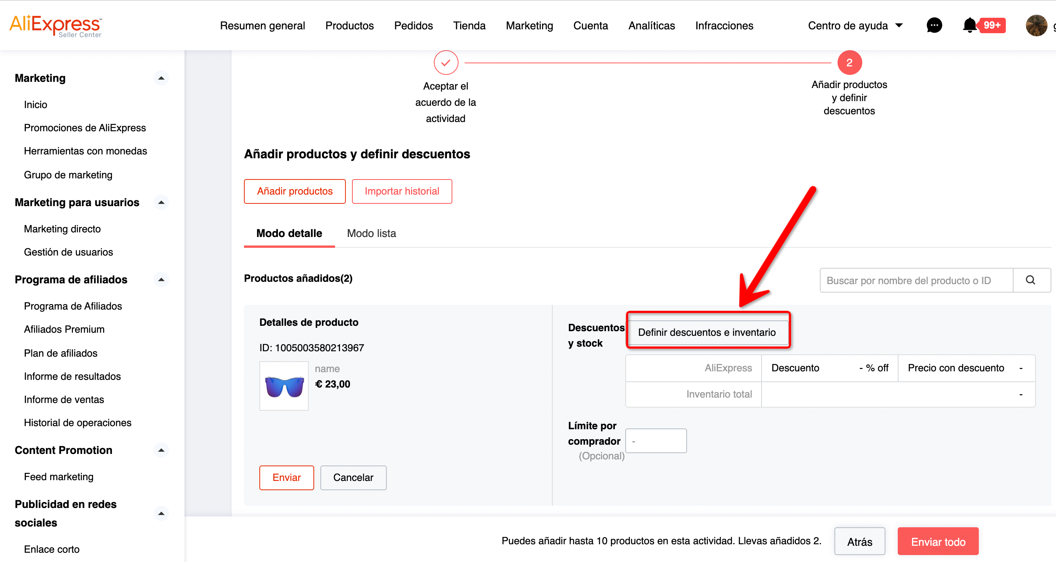Click the notifications bell icon
Screen dimensions: 1056x562
coord(969,25)
